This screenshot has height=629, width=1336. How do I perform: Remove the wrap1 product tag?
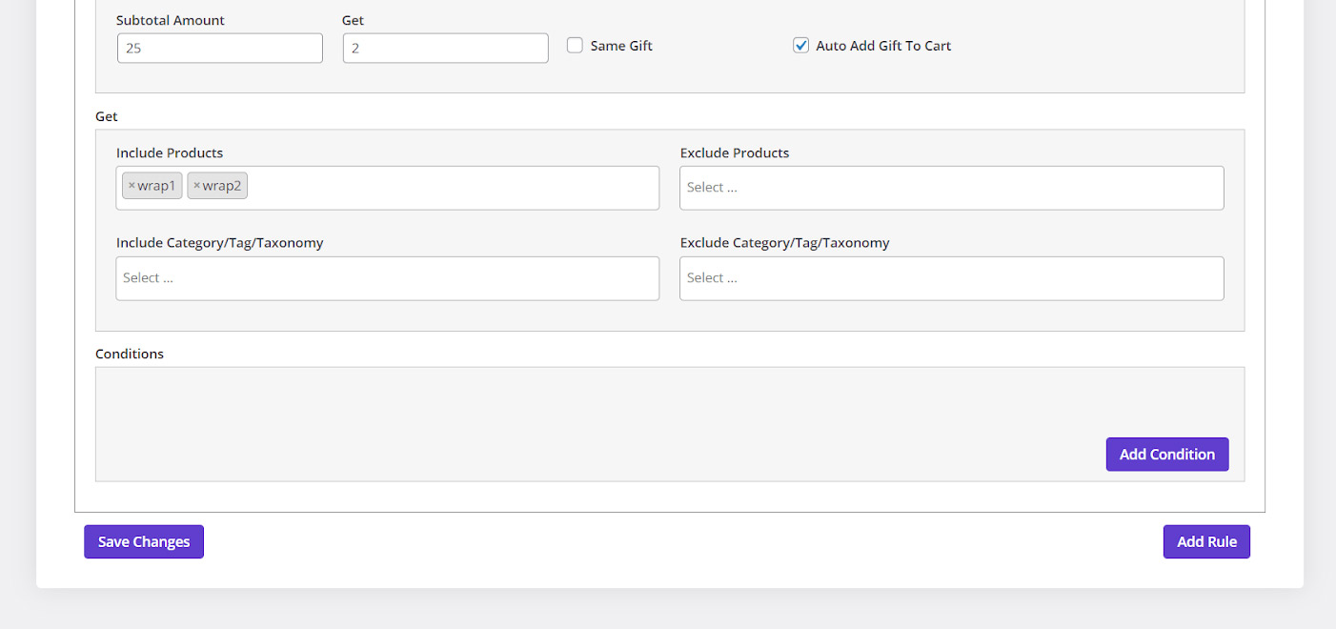click(132, 186)
